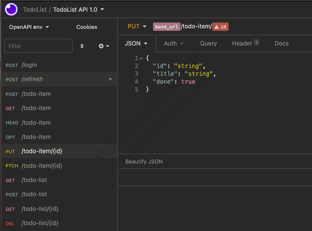Viewport: 312px width, 231px height.
Task: Select the POST /todo-list request
Action: pos(59,194)
